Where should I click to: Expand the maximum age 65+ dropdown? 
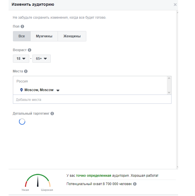tap(42, 59)
